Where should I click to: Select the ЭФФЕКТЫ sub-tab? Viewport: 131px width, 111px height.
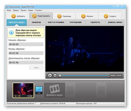pos(36,22)
